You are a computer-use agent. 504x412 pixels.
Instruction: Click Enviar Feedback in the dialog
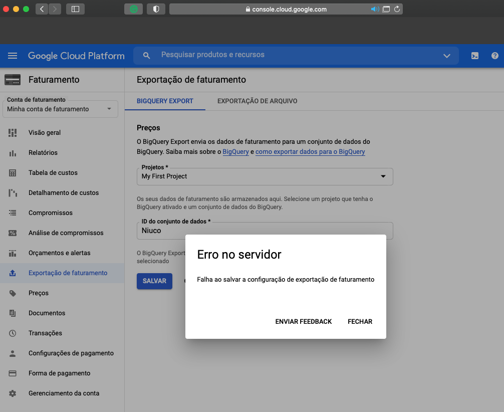304,322
